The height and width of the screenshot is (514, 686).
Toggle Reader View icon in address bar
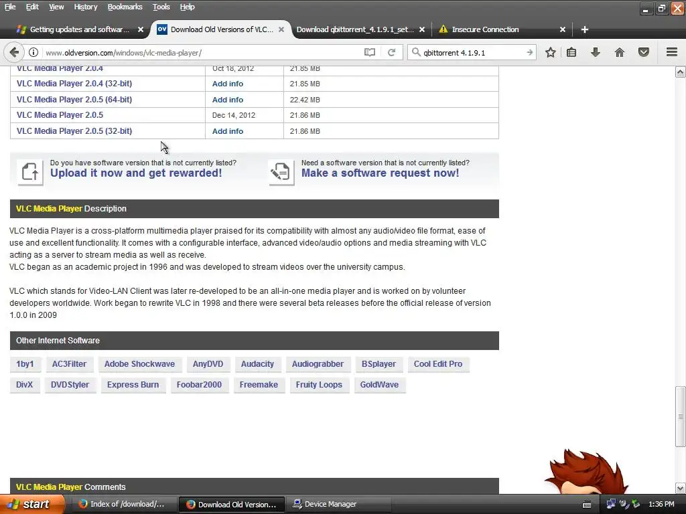coord(370,52)
